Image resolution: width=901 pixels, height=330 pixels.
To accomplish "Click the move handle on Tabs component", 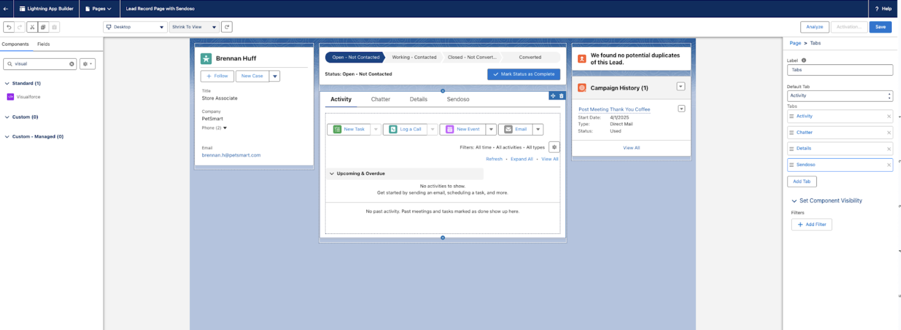I will [553, 96].
